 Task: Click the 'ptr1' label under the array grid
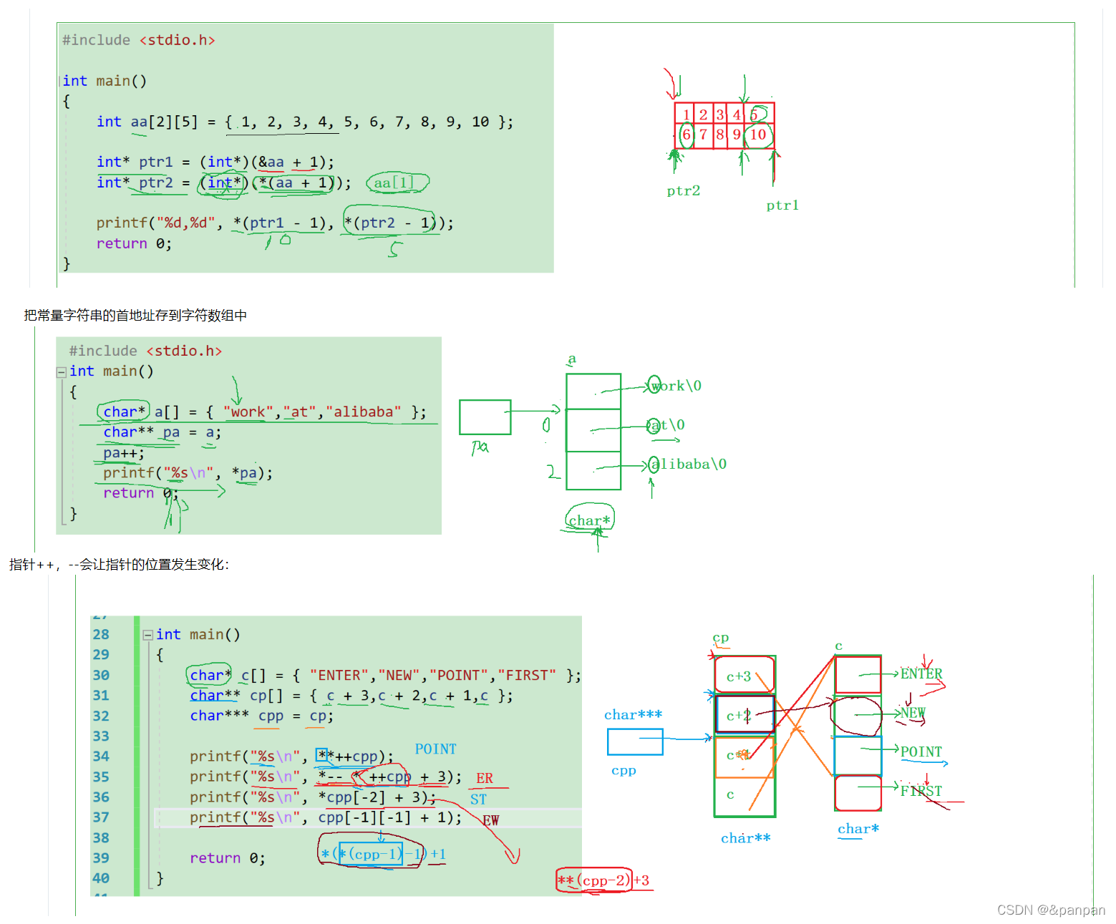pos(782,205)
